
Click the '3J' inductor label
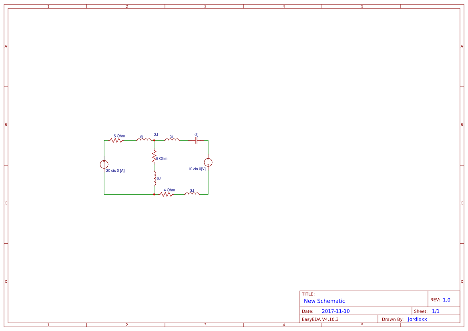tap(192, 191)
